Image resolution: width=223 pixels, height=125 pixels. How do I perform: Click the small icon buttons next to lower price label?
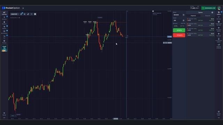point(165,43)
